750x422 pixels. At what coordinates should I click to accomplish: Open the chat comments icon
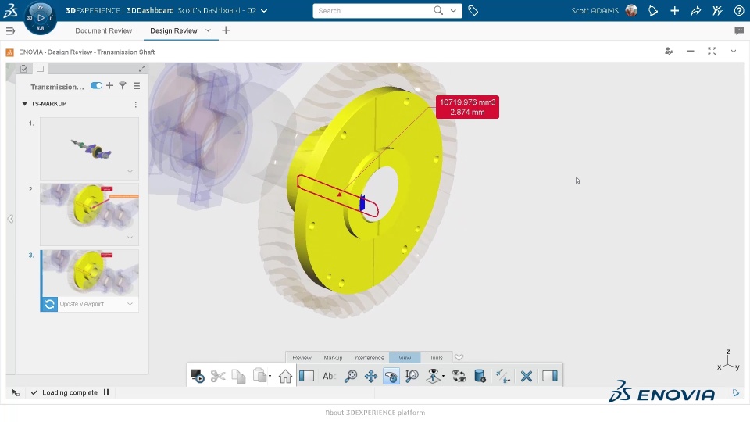click(x=739, y=30)
